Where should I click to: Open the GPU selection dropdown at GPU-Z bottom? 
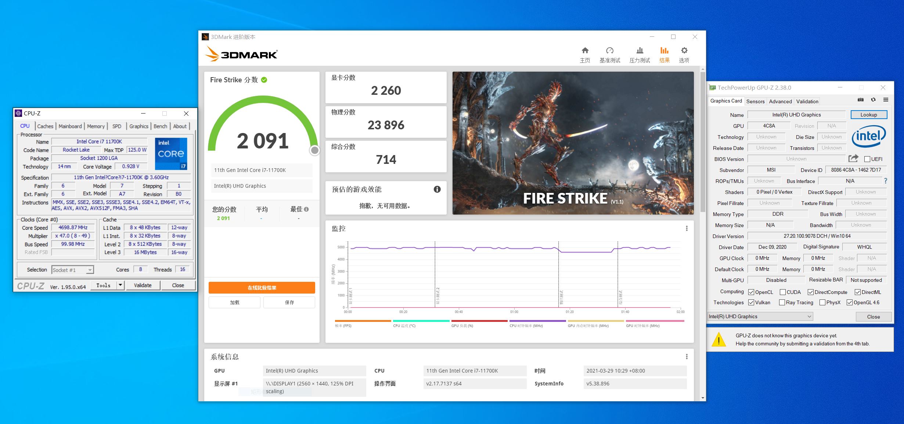[x=810, y=316]
